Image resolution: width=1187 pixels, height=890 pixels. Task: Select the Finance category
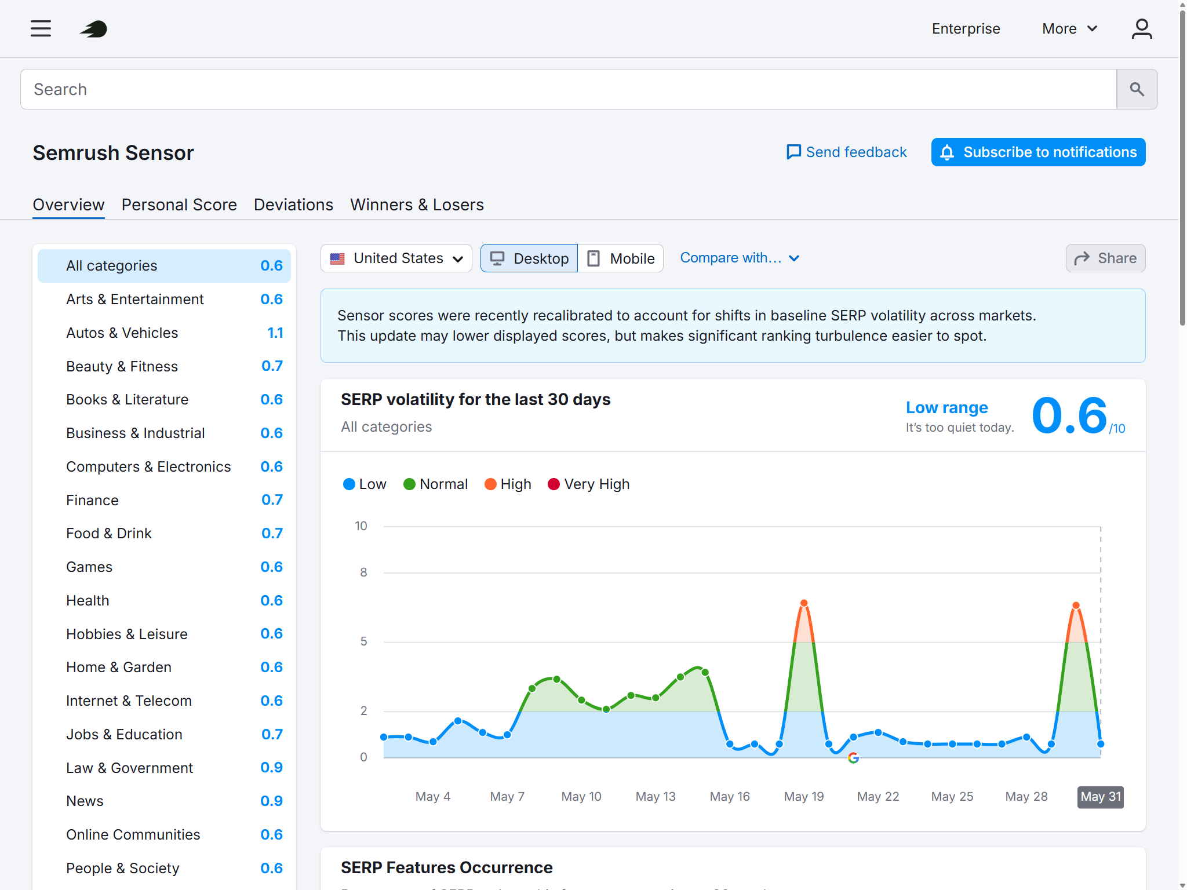[x=164, y=500]
